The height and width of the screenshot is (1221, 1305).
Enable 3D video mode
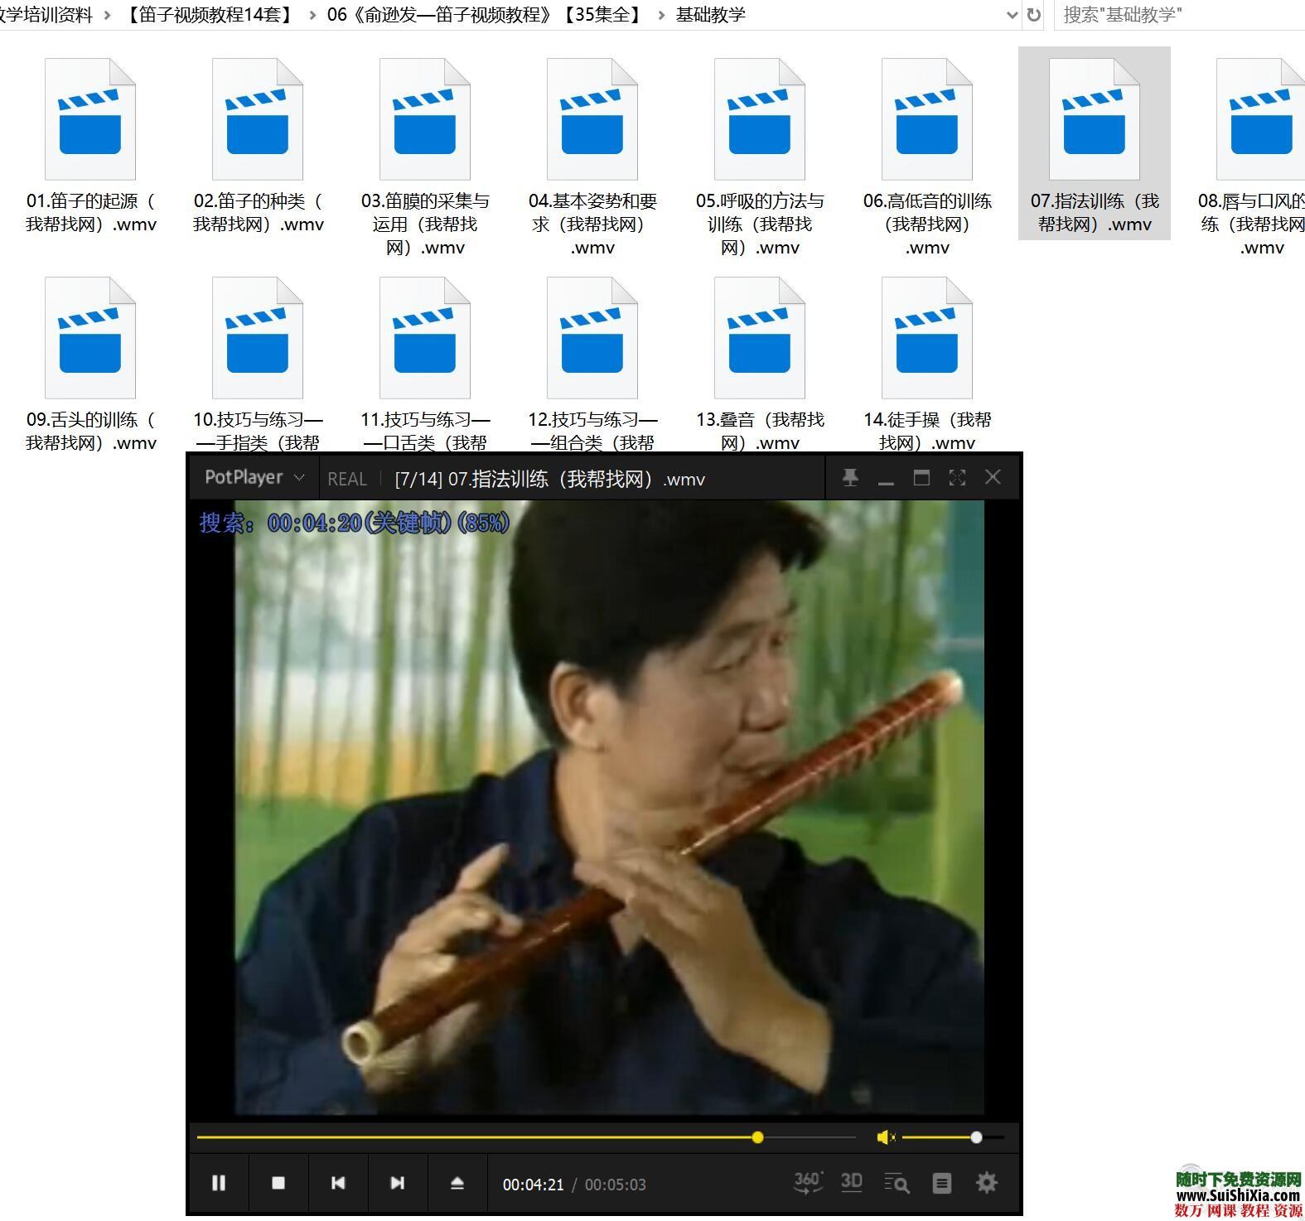(852, 1183)
